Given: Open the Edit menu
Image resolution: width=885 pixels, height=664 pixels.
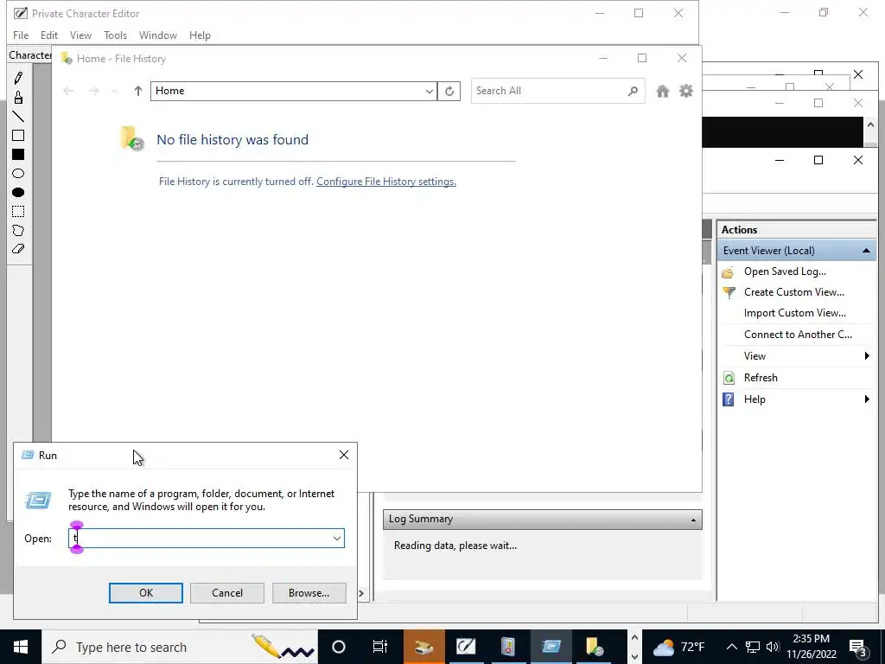Looking at the screenshot, I should 49,35.
